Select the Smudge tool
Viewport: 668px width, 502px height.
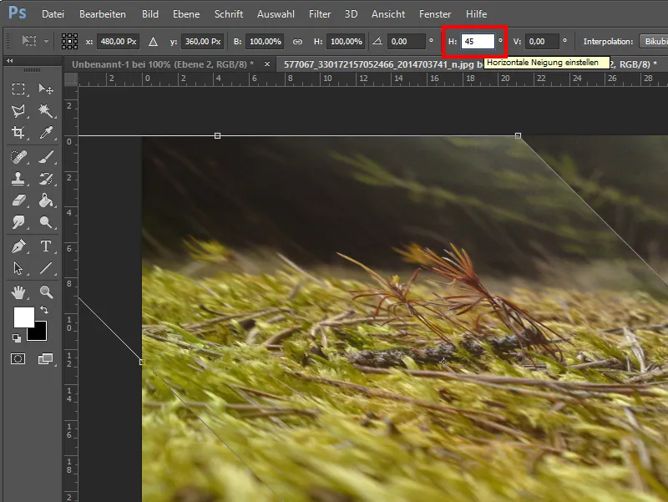(18, 222)
